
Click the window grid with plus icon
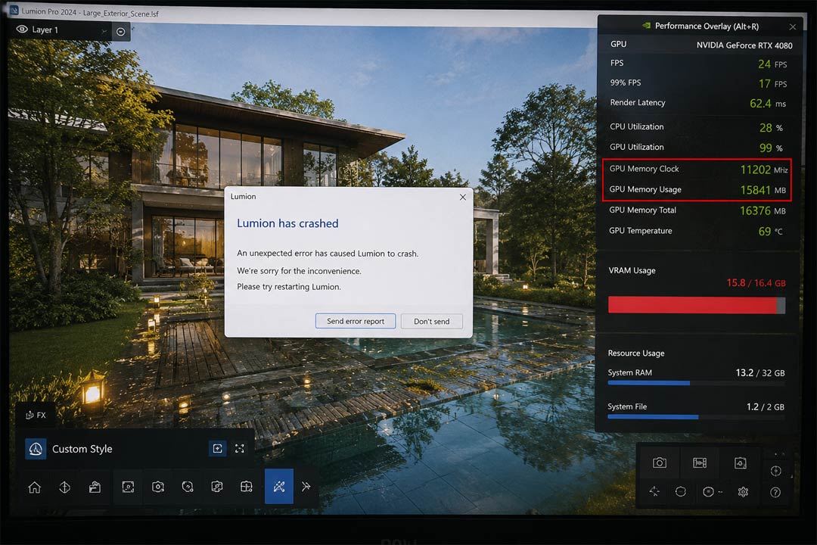tap(247, 487)
